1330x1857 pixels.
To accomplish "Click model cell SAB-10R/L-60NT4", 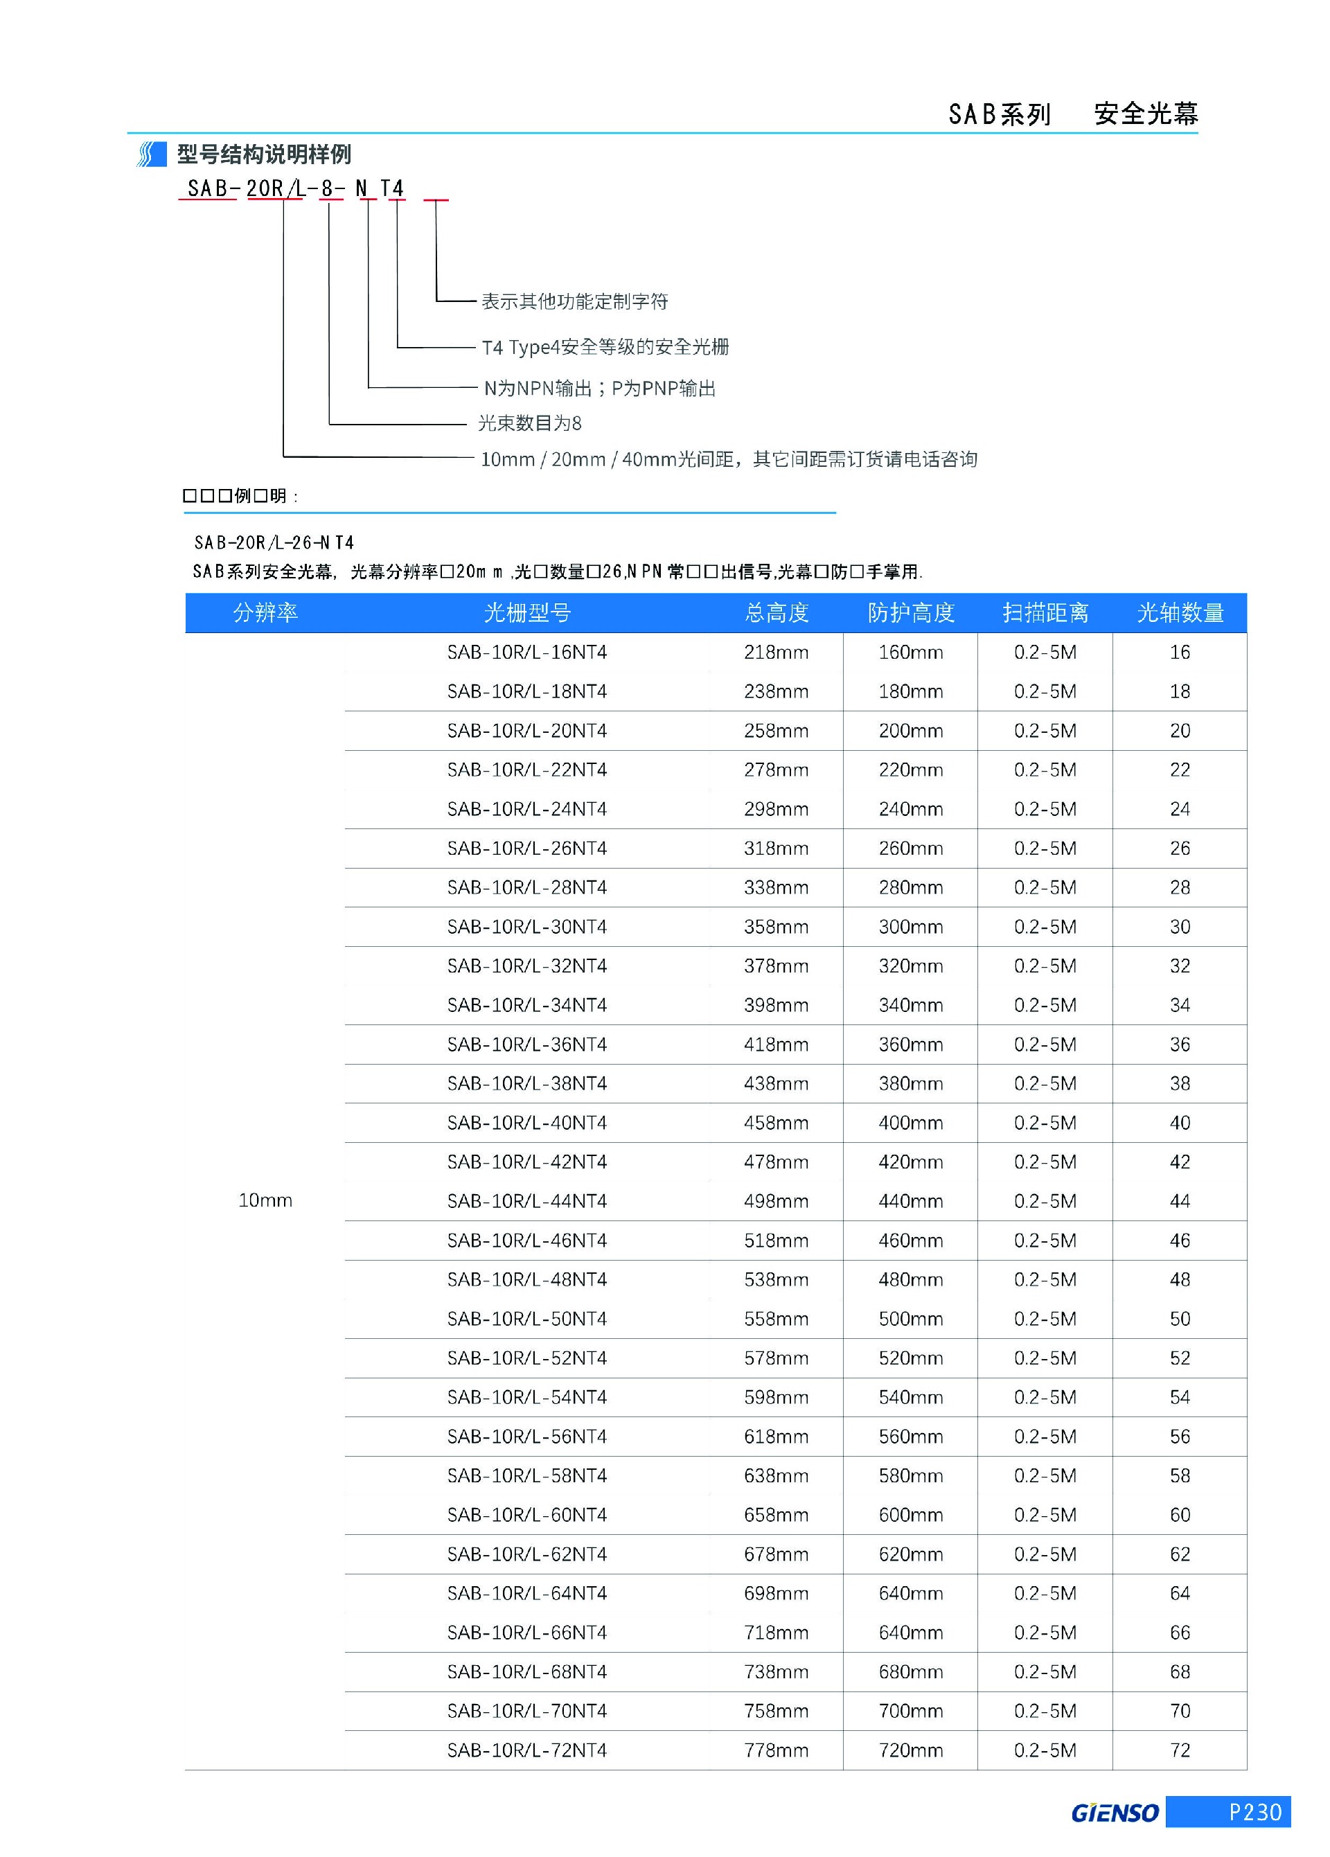I will point(526,1515).
